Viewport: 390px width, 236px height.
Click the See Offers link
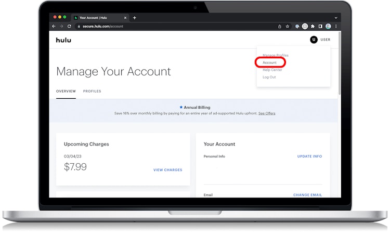(x=267, y=113)
